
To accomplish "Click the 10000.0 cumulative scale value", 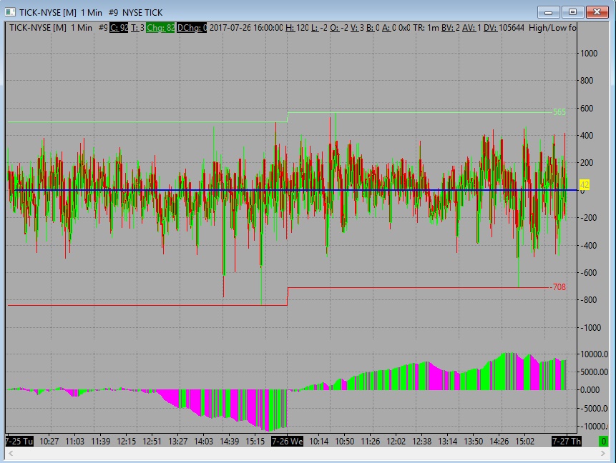I will pyautogui.click(x=594, y=354).
